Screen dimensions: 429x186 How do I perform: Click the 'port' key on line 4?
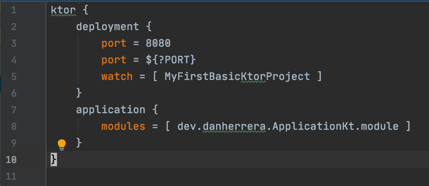point(114,61)
